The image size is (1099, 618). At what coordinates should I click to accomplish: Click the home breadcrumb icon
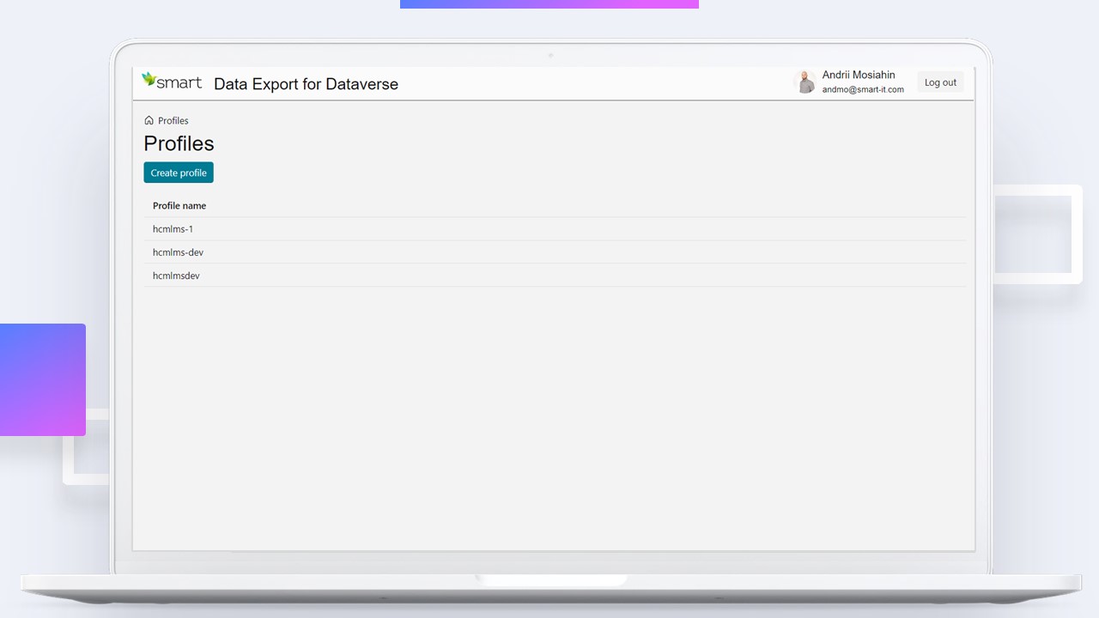coord(149,120)
